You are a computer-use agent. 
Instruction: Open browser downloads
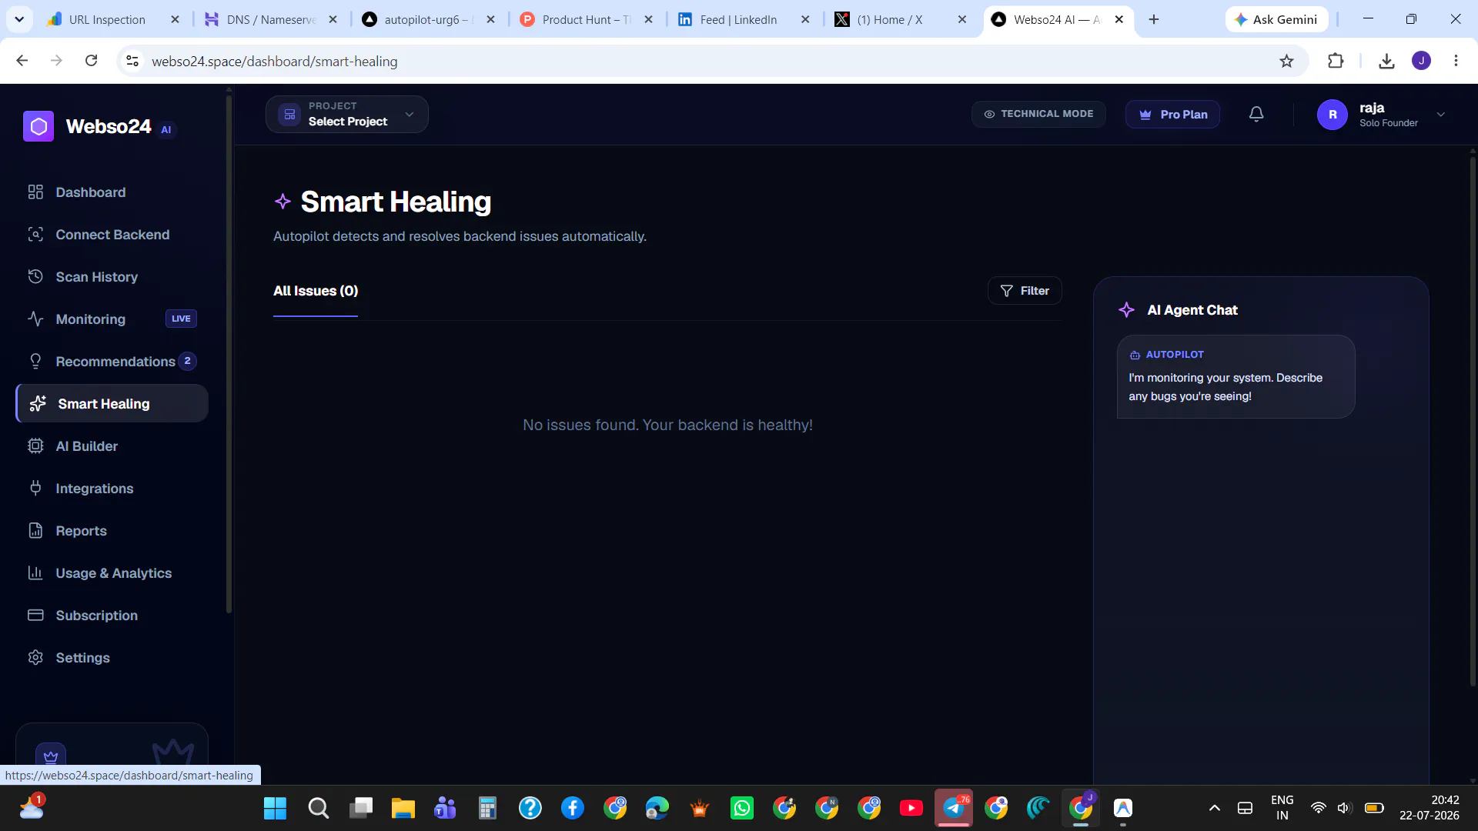1386,61
